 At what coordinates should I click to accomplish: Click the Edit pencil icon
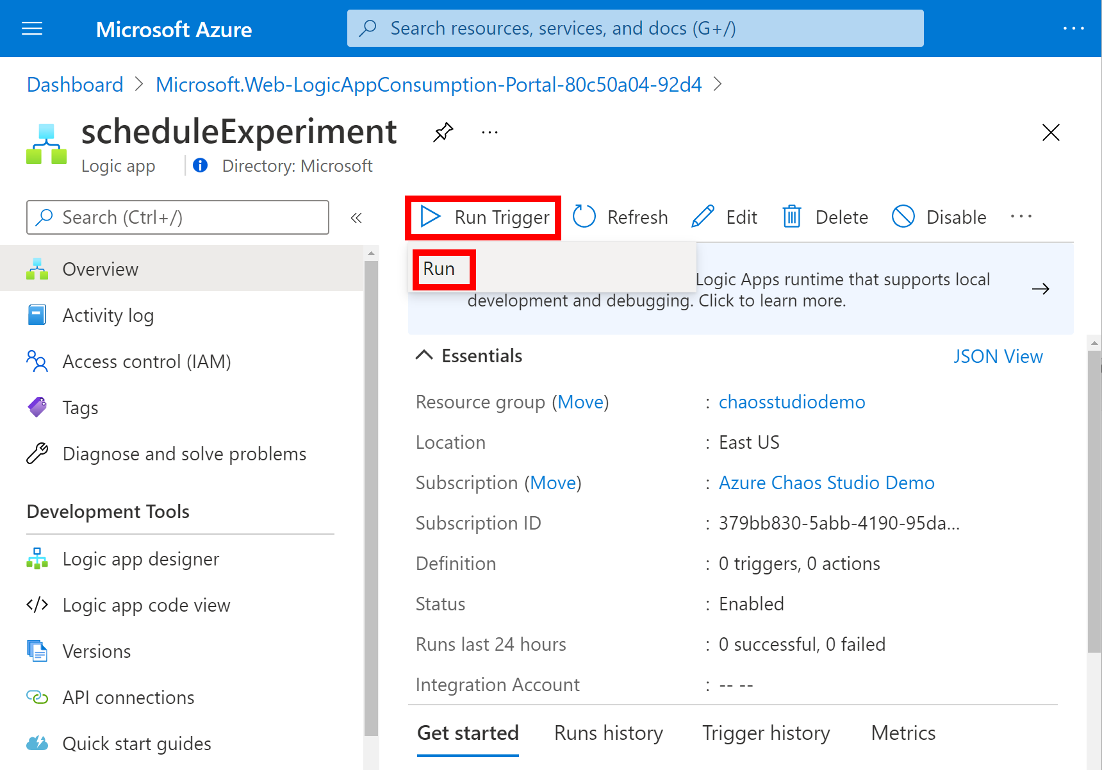pos(703,217)
